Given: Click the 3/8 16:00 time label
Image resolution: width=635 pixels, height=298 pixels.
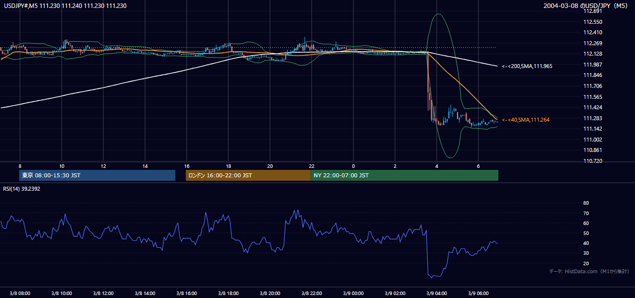Looking at the screenshot, I should pyautogui.click(x=187, y=294).
